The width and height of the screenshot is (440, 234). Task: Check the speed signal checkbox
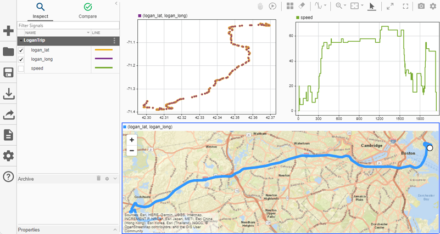point(21,69)
